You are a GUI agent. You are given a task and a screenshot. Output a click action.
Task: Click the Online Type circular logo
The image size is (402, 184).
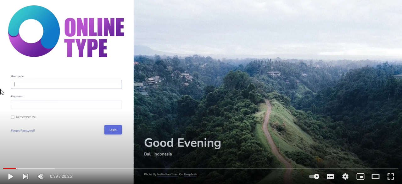(34, 31)
